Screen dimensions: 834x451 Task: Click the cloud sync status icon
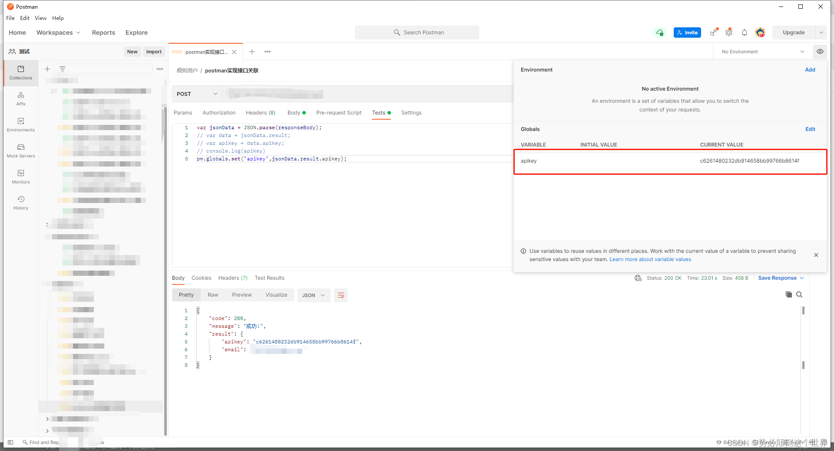tap(660, 33)
